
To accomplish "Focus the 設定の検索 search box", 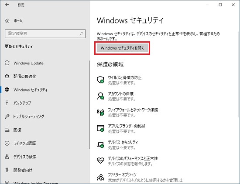I will (45, 34).
